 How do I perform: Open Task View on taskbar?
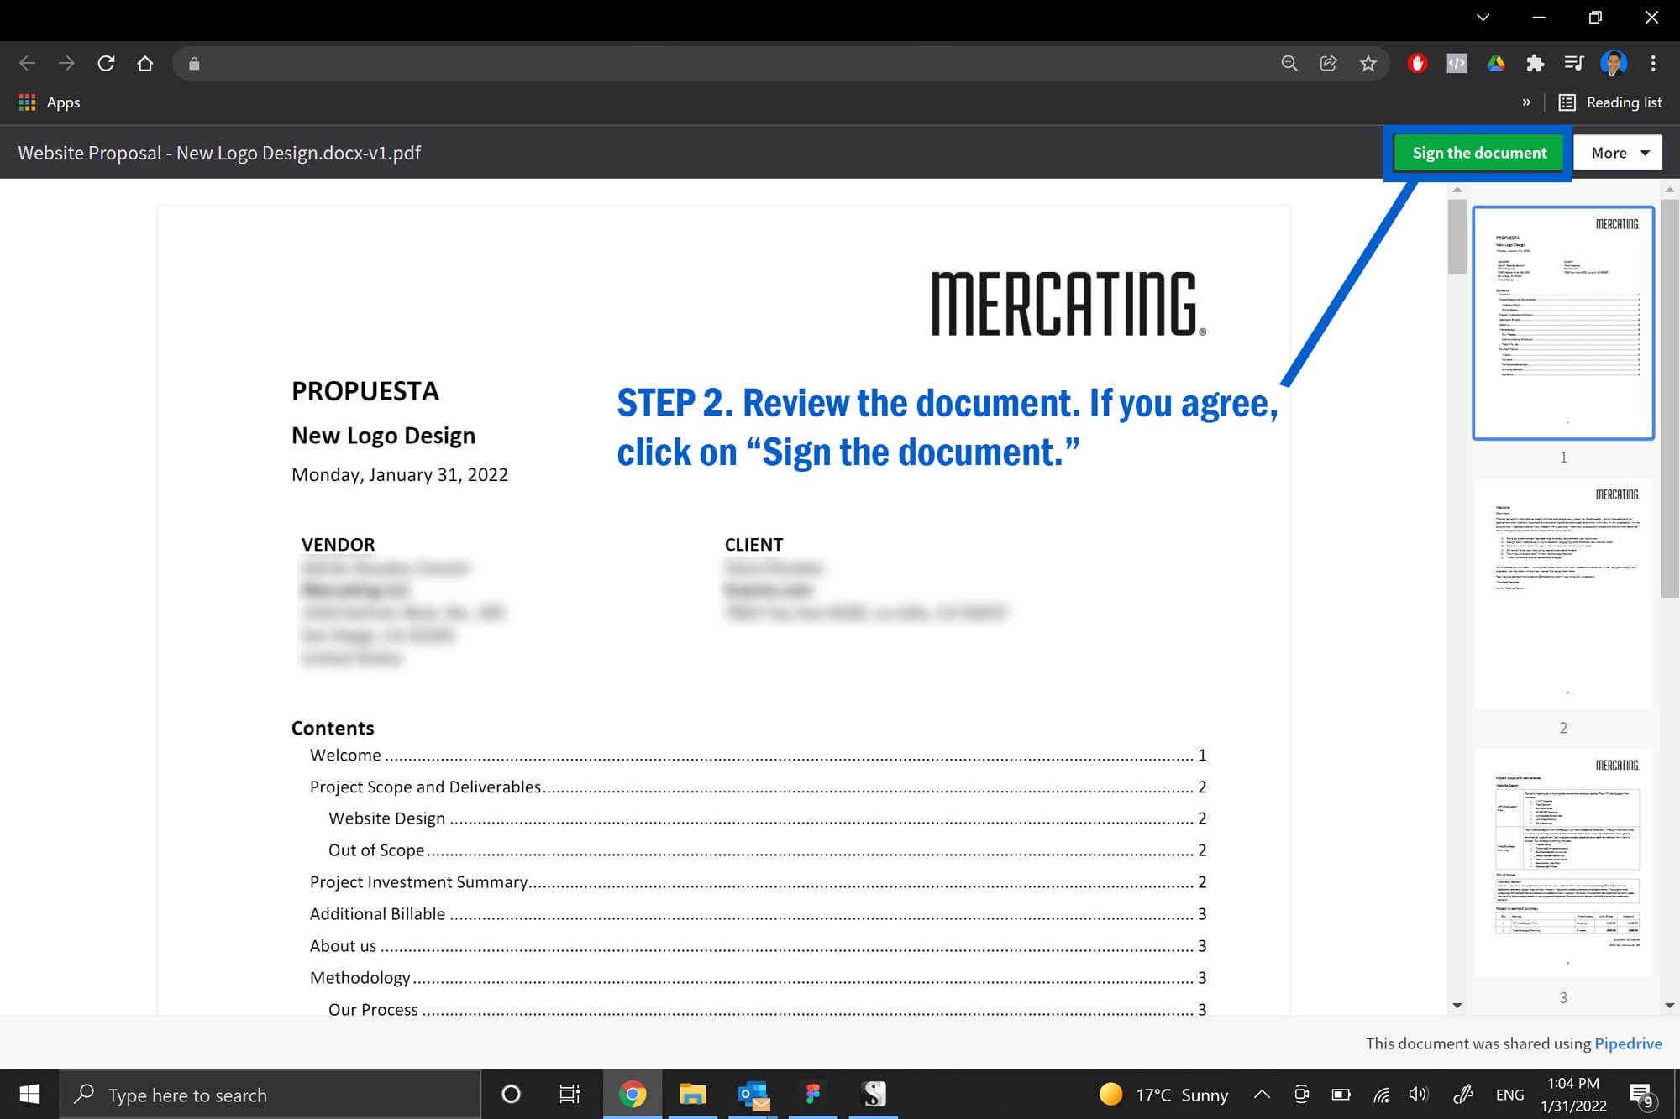[x=570, y=1095]
